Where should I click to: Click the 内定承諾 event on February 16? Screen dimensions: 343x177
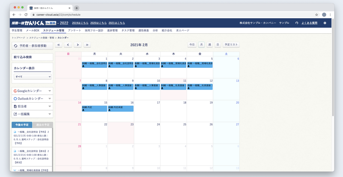point(121,109)
